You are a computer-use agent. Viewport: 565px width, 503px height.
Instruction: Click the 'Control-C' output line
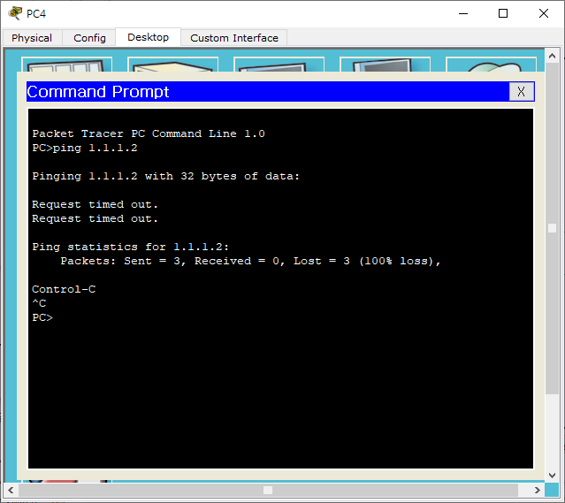point(64,289)
